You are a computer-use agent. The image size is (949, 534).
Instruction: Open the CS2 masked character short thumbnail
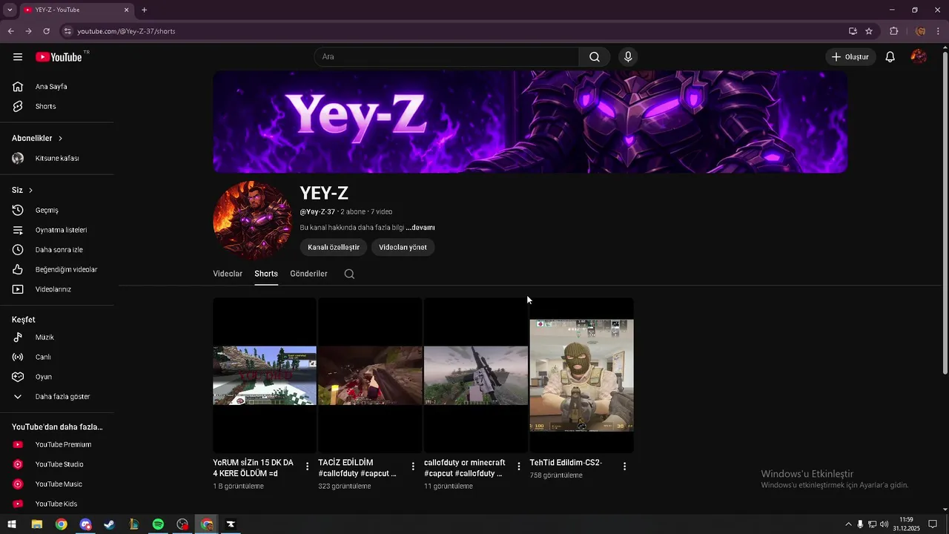(x=582, y=375)
